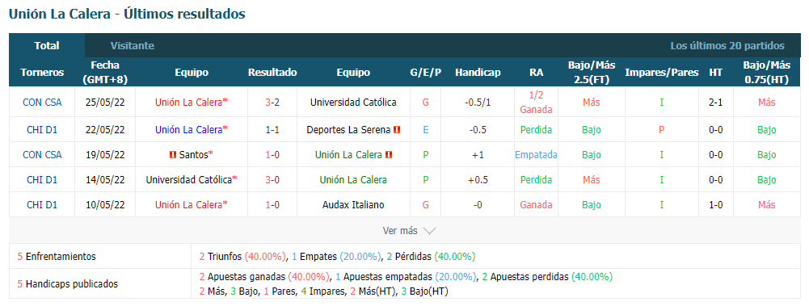Open CHI D1 link dated 10/05/22
The height and width of the screenshot is (306, 809).
pyautogui.click(x=42, y=205)
